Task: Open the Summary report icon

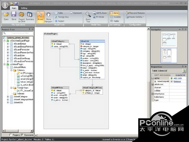Action: pyautogui.click(x=30, y=16)
